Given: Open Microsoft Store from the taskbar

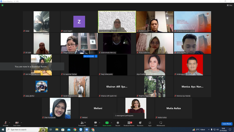Looking at the screenshot, I should click(63, 129).
